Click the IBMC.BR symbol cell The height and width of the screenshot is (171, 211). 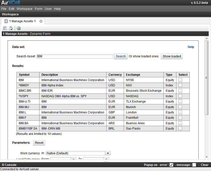28,91
